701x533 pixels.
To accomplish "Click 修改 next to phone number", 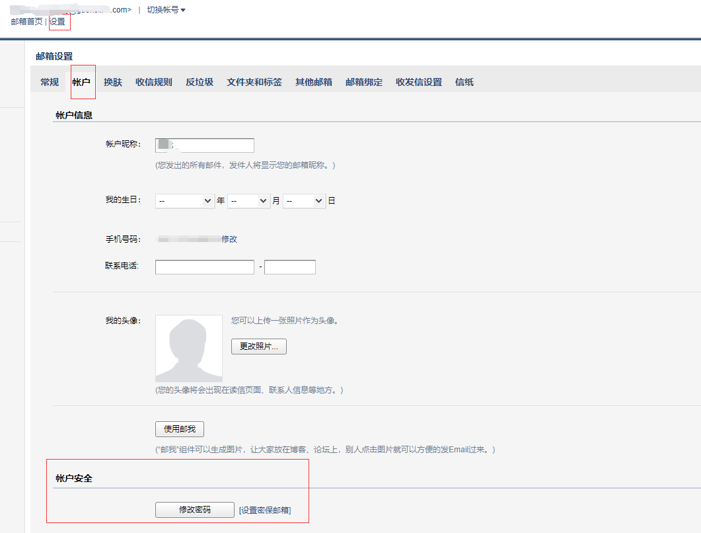I will pyautogui.click(x=229, y=239).
